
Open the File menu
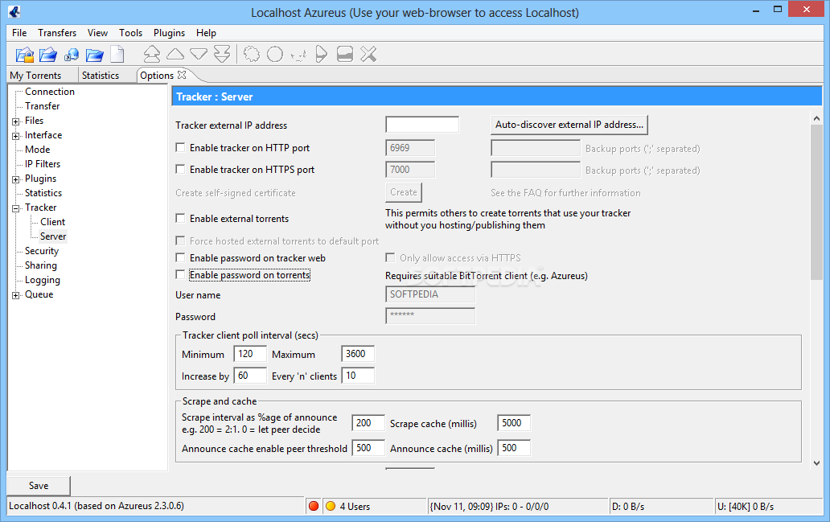pos(19,33)
